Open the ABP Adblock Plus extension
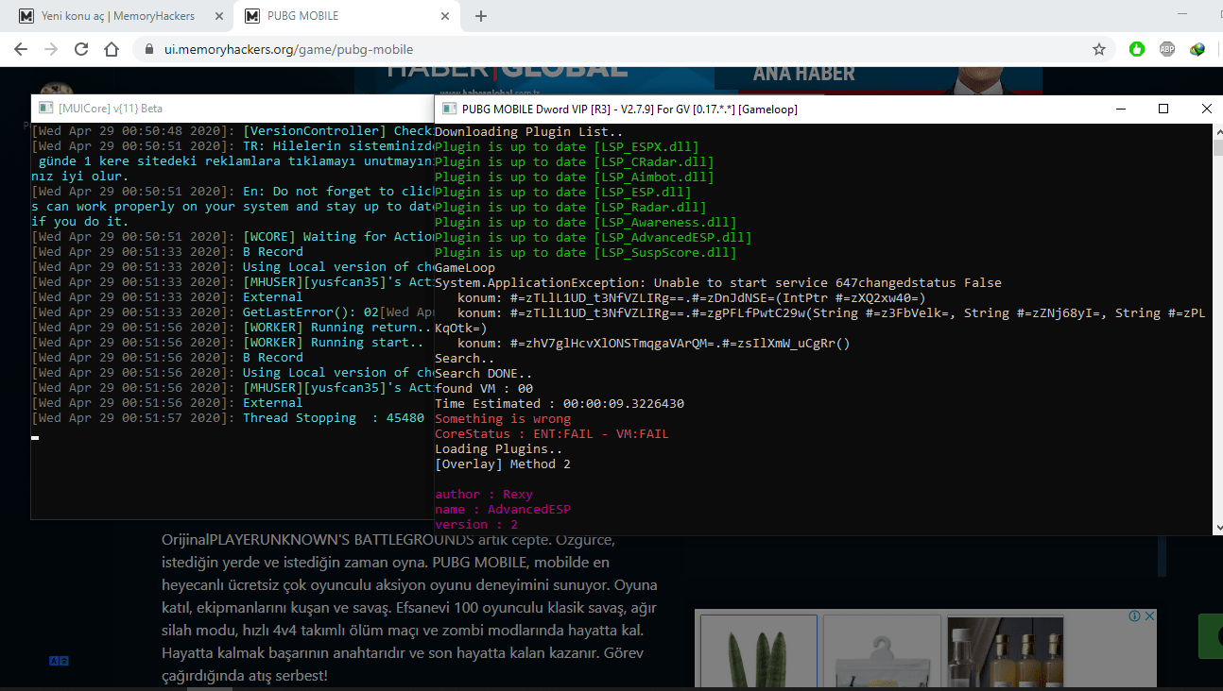 pyautogui.click(x=1167, y=49)
